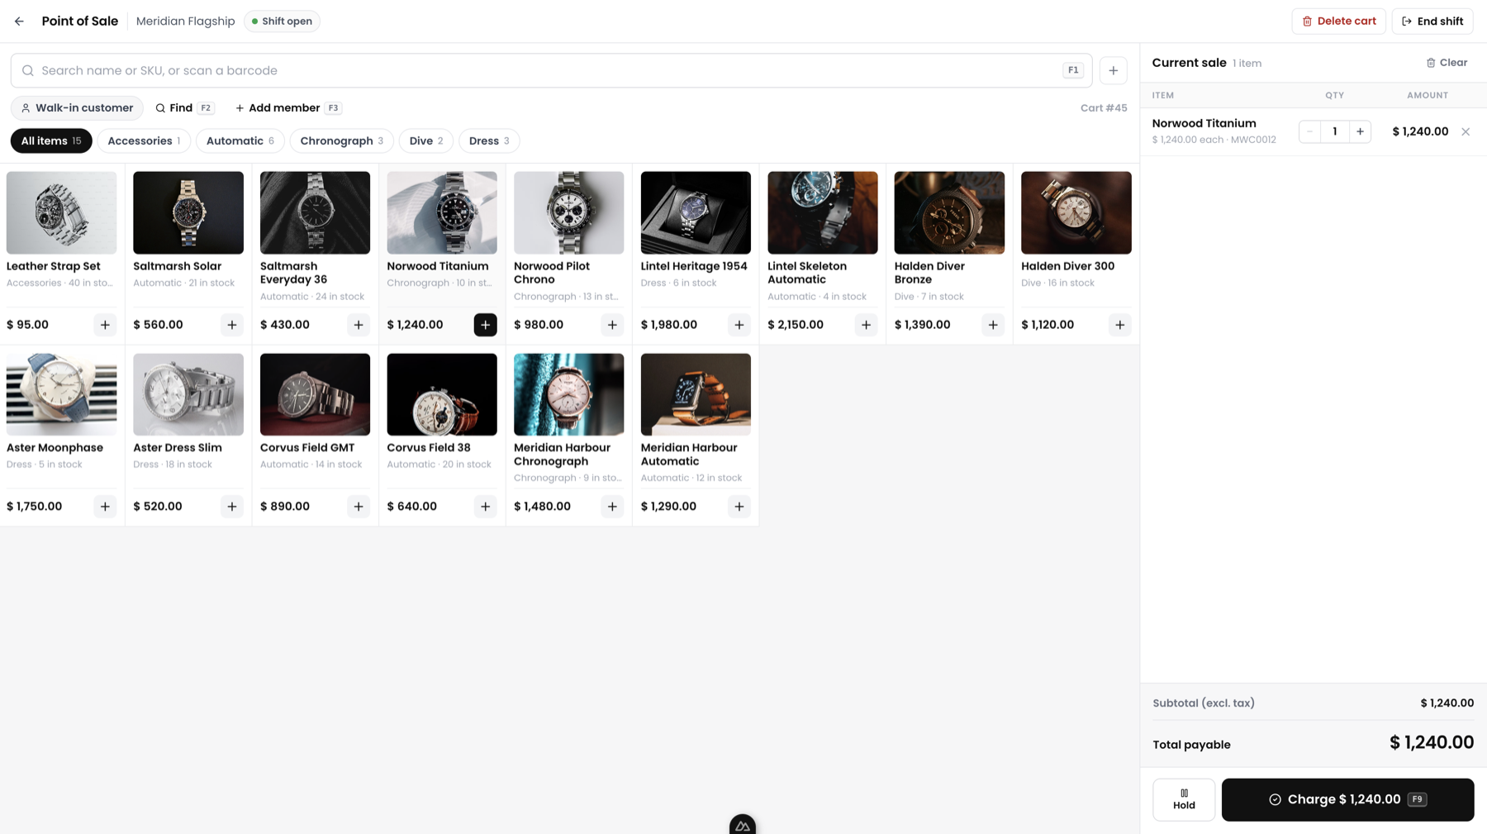Click plus icon beside the search bar
The image size is (1487, 834).
click(1114, 71)
